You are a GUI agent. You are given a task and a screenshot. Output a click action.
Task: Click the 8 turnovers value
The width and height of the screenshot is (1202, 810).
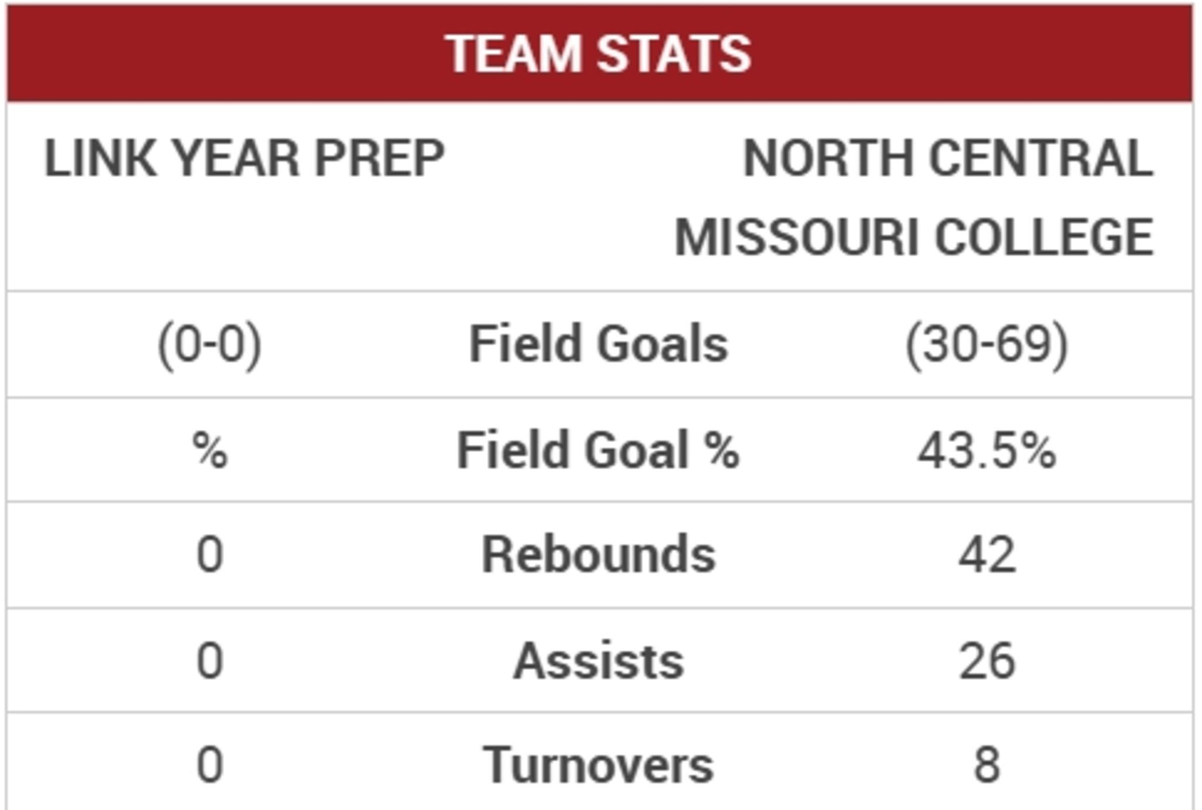click(987, 765)
